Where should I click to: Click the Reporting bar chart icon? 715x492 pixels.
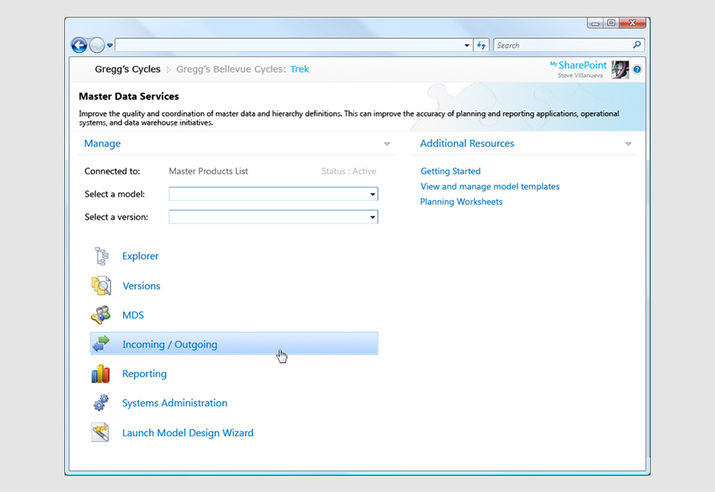pyautogui.click(x=101, y=374)
